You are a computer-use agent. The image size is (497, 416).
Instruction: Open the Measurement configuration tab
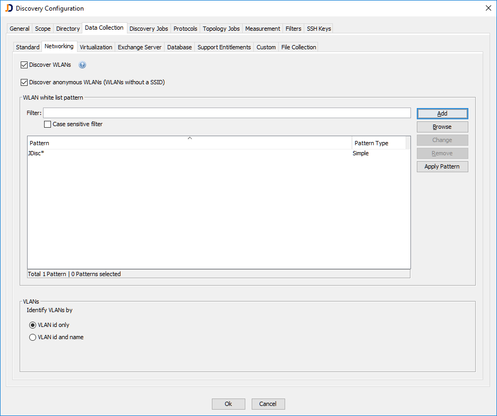click(x=262, y=28)
